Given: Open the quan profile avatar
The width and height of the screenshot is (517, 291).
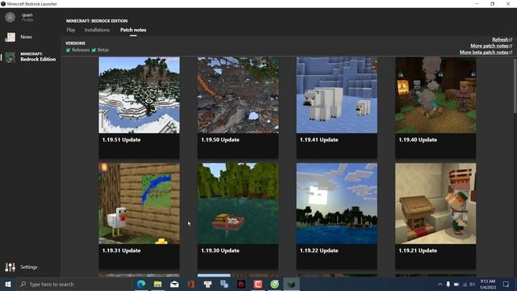Looking at the screenshot, I should [x=10, y=17].
